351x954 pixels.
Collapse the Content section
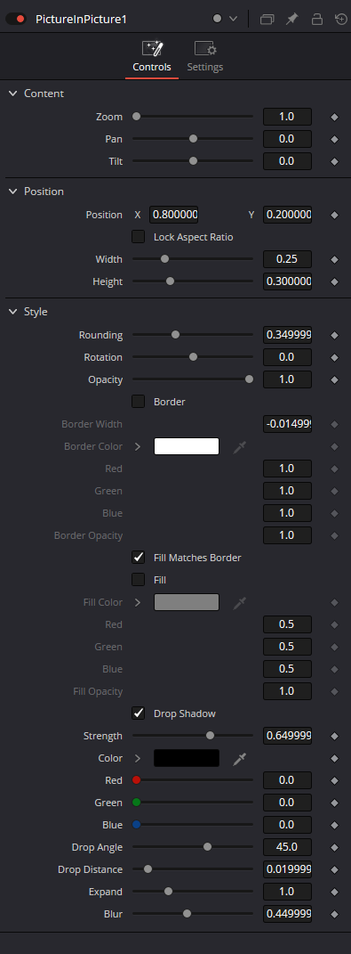pyautogui.click(x=12, y=94)
